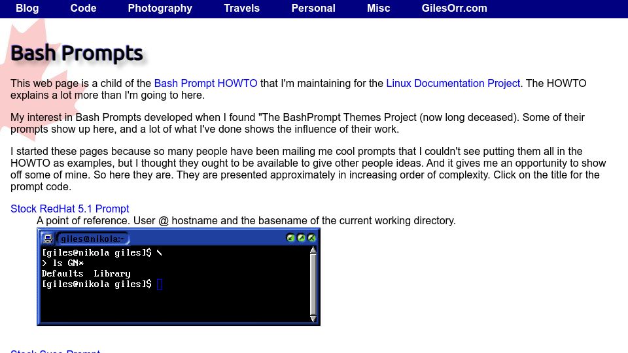Viewport: 628px width, 353px height.
Task: Click the terminal scrollbar down arrow
Action: pyautogui.click(x=313, y=318)
